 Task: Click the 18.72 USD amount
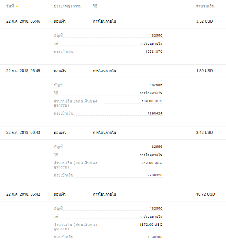(x=205, y=194)
